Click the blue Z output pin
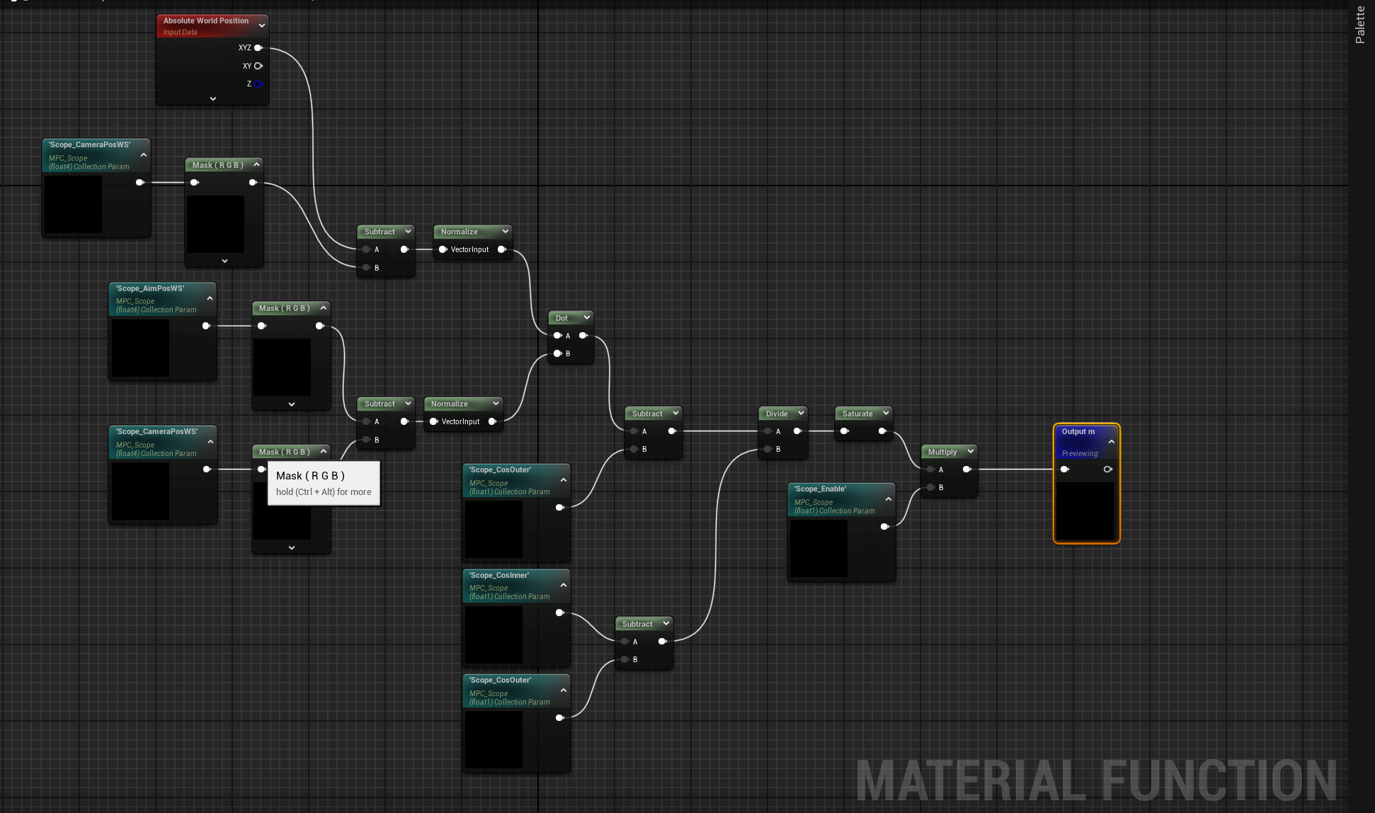The image size is (1375, 813). [258, 84]
